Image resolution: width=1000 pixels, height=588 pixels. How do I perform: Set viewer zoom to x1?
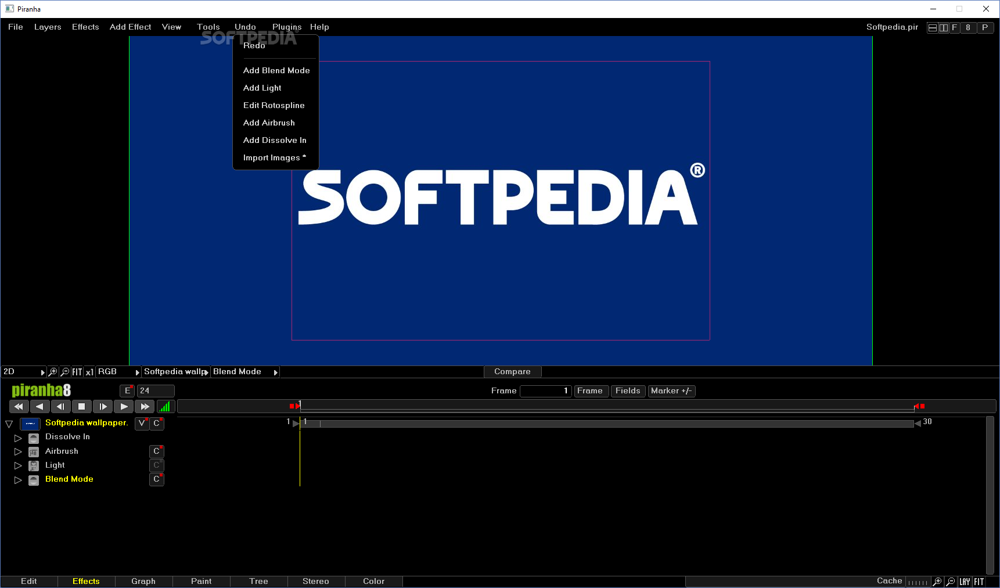[x=89, y=372]
